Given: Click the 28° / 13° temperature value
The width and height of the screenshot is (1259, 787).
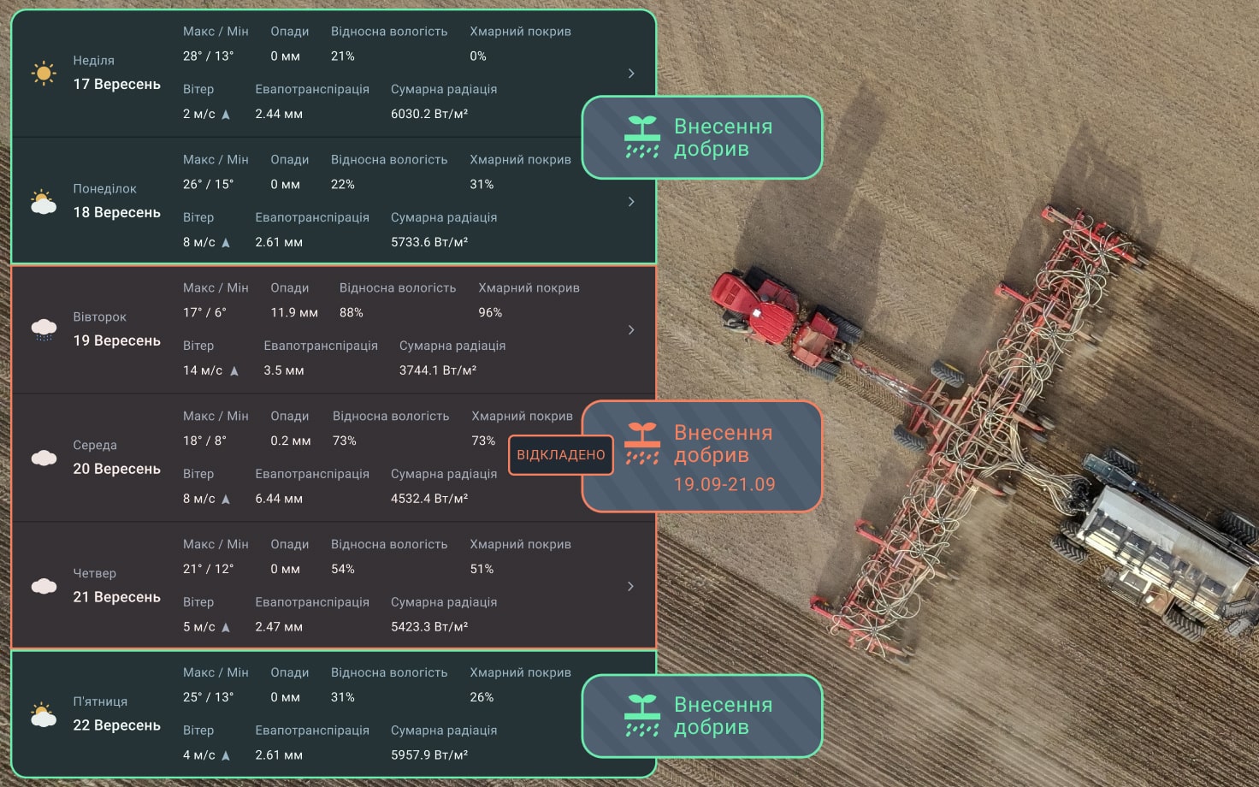Looking at the screenshot, I should (208, 56).
